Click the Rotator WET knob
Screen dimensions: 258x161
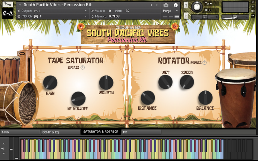[x=165, y=82]
